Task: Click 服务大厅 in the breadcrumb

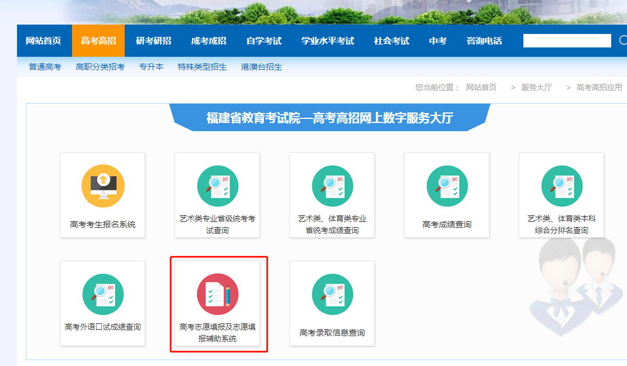Action: [x=537, y=87]
